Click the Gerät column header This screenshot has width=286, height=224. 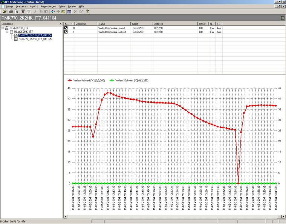[142, 24]
